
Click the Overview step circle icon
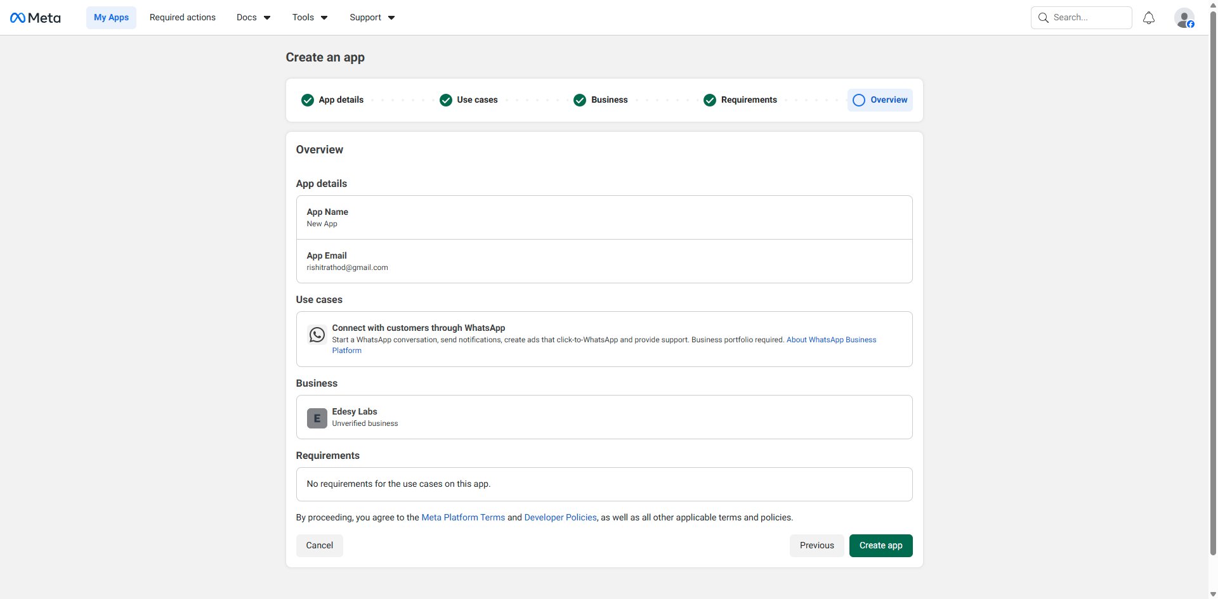click(x=859, y=100)
